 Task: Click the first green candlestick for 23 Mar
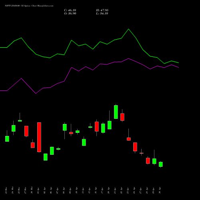tap(7, 139)
